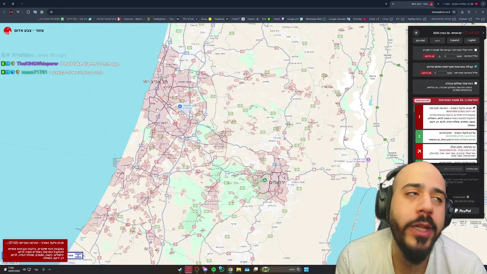Select the red Home Front early warning alert

click(x=446, y=117)
